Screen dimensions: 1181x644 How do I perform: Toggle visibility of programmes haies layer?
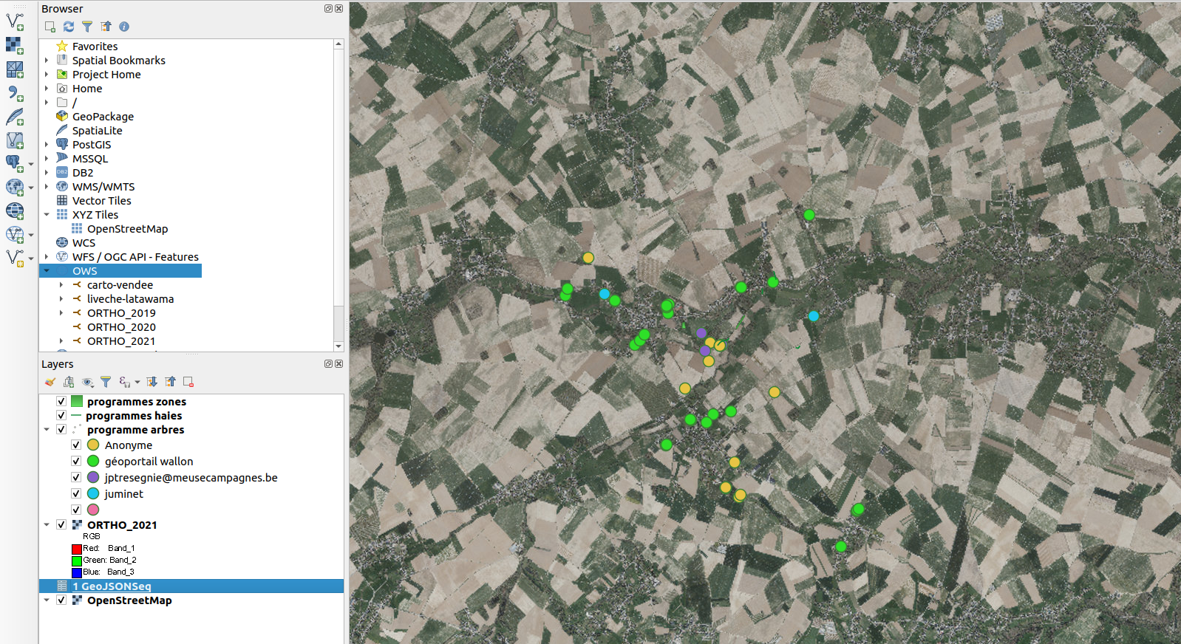[61, 416]
